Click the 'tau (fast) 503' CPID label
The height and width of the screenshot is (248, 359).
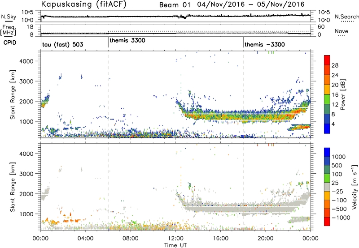pos(62,44)
